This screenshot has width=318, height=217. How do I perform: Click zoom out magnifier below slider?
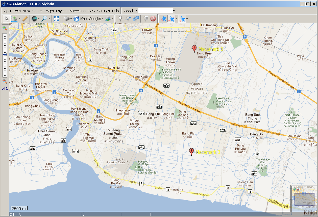pyautogui.click(x=5, y=81)
